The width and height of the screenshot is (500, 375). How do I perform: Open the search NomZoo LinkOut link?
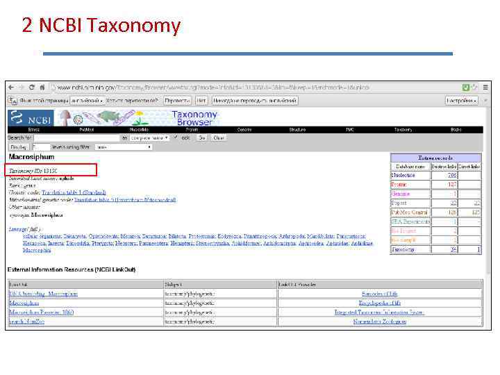tap(26, 322)
